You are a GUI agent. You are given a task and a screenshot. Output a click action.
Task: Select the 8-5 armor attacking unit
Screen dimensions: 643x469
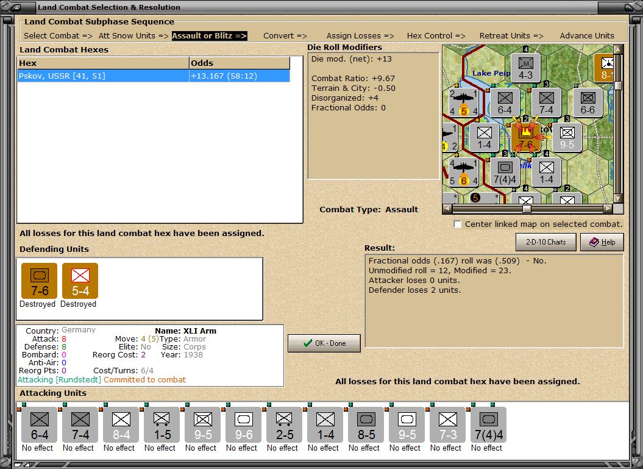point(366,425)
